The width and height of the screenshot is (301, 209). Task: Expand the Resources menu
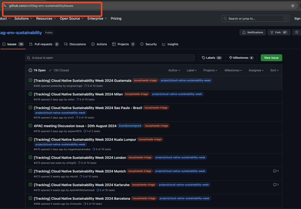(46, 19)
